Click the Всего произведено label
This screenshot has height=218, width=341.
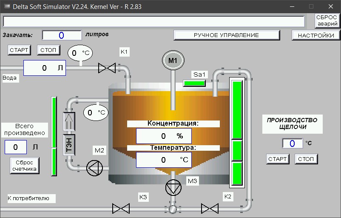[25, 129]
